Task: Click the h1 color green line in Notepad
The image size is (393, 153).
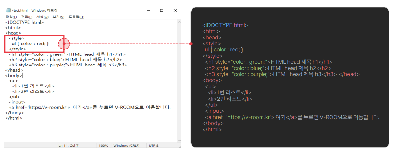Action: tap(67, 54)
